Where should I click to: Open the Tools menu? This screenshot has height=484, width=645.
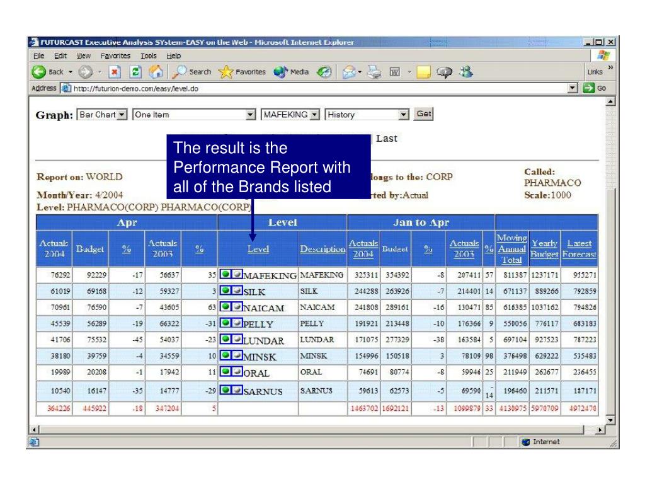[x=149, y=56]
